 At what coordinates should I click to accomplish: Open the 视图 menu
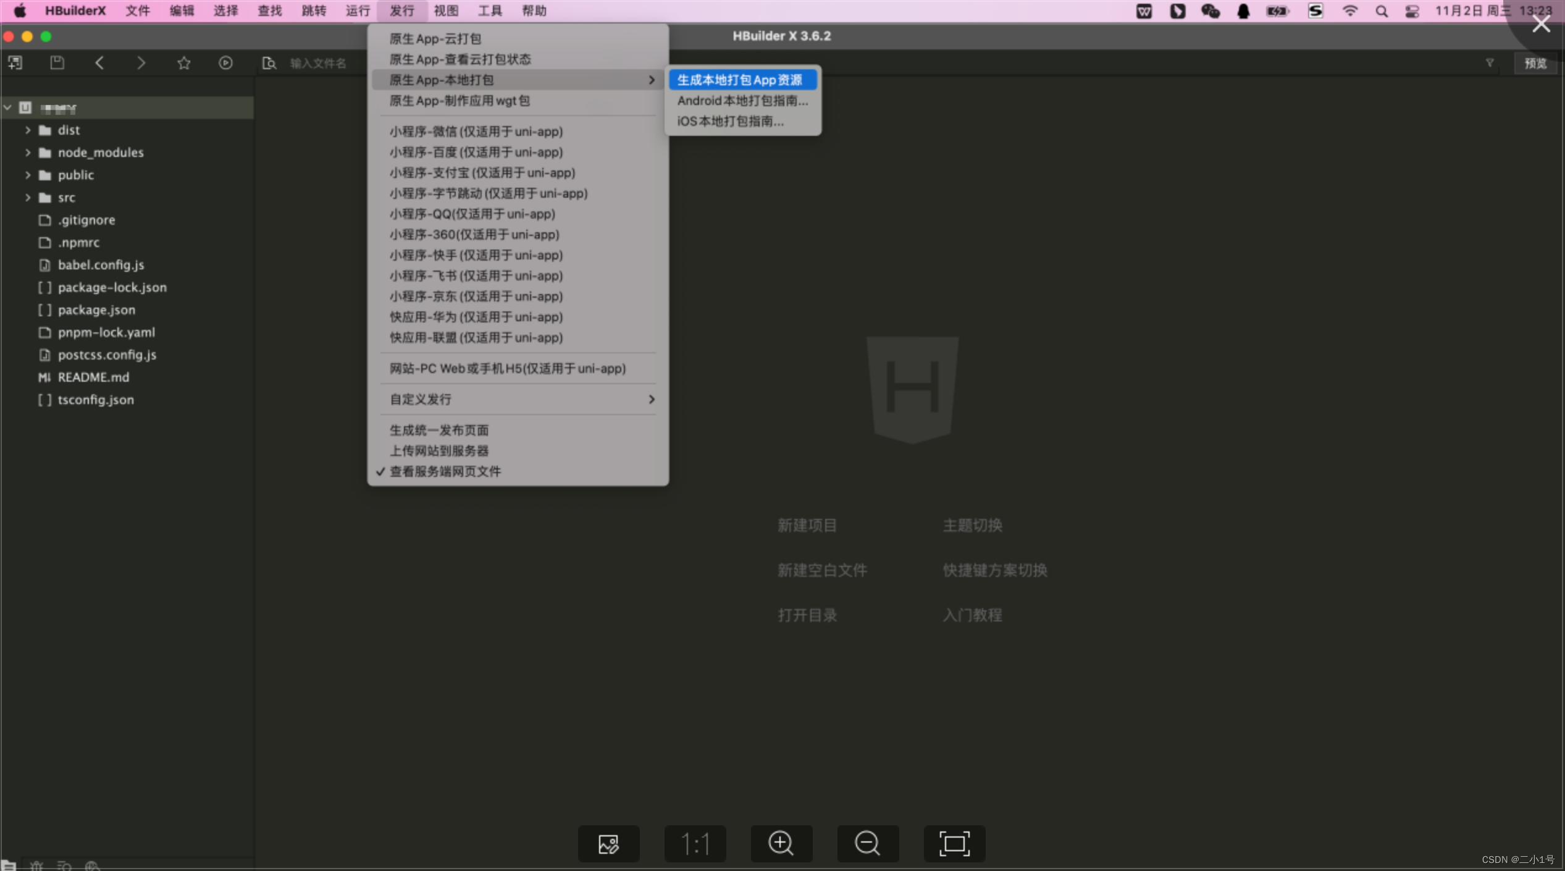[446, 11]
